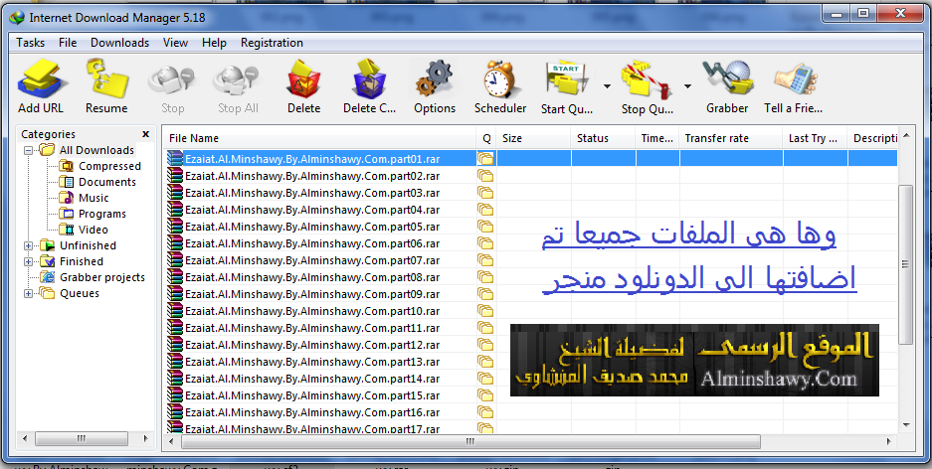This screenshot has width=932, height=469.
Task: Sort by the Transfer rate column header
Action: [x=731, y=138]
